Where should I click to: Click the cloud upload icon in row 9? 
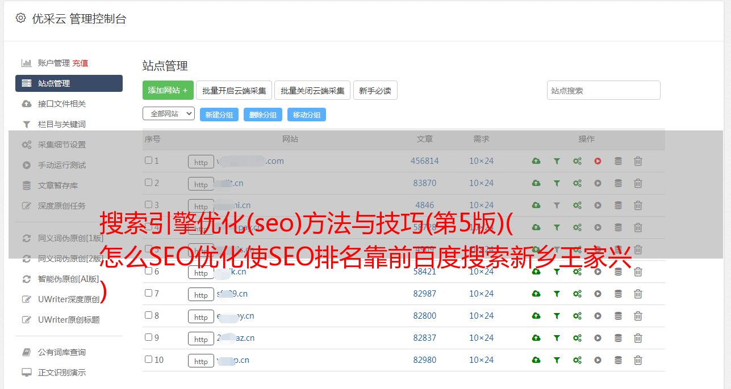536,338
